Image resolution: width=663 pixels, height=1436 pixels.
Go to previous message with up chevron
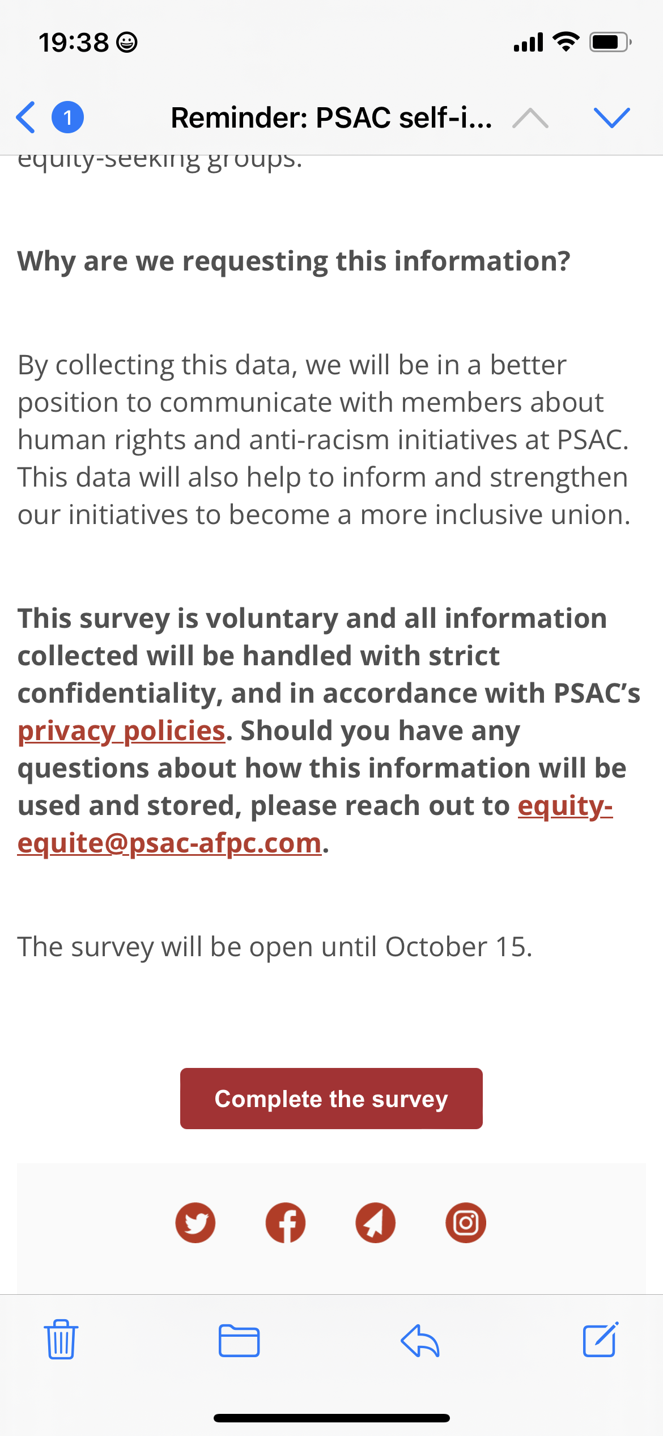click(530, 118)
